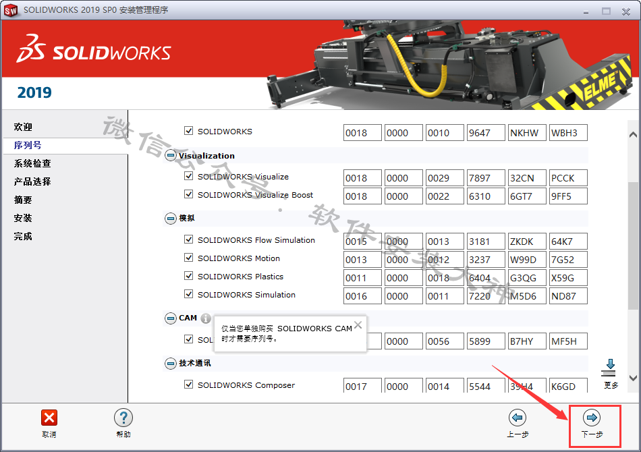Click Flow Simulation field containing ZKDK

[527, 241]
